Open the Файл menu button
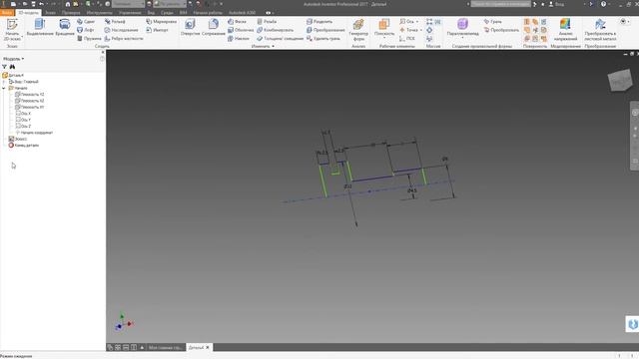 coord(7,13)
